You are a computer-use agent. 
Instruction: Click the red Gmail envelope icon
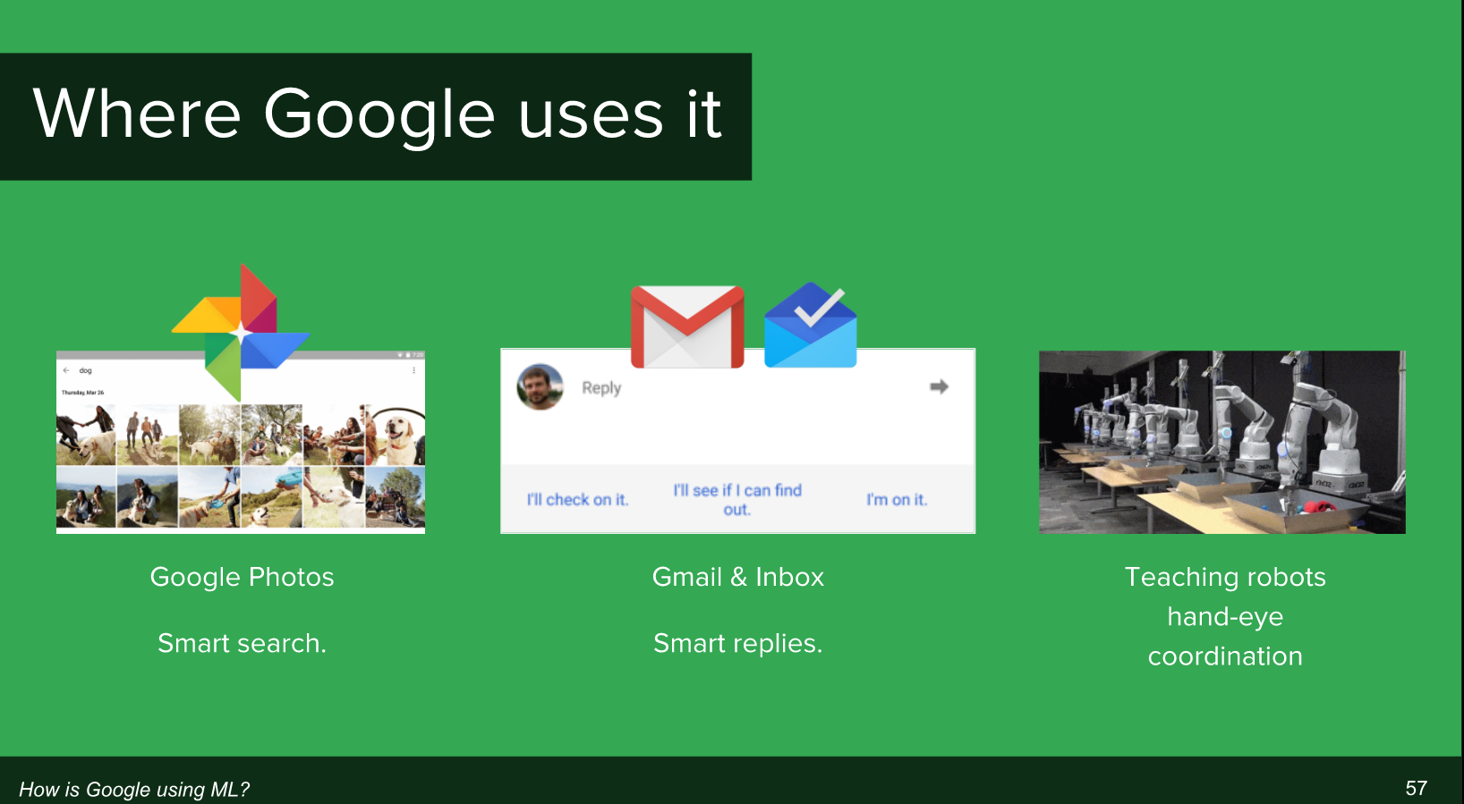[687, 327]
